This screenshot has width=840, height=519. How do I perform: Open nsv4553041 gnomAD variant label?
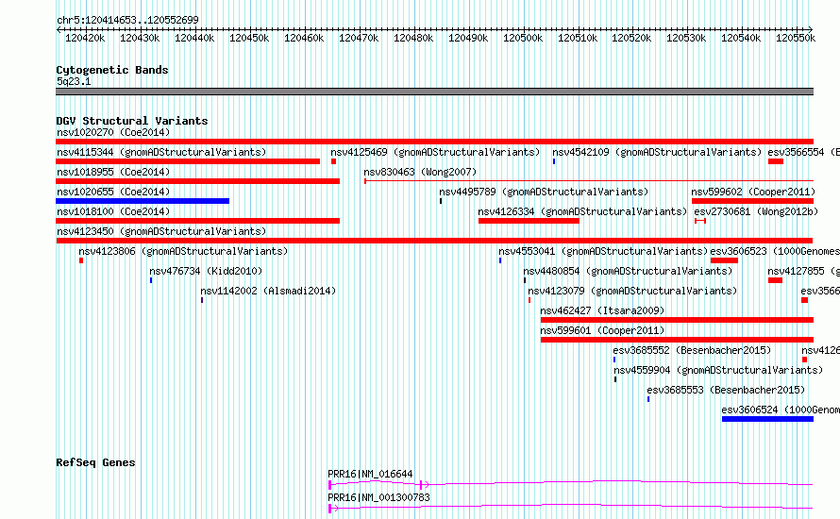[603, 251]
